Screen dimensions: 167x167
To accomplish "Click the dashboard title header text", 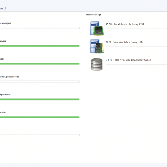I will click(3, 8).
